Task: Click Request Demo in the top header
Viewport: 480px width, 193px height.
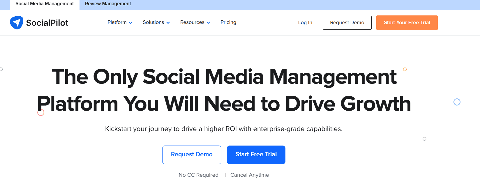Action: tap(347, 22)
